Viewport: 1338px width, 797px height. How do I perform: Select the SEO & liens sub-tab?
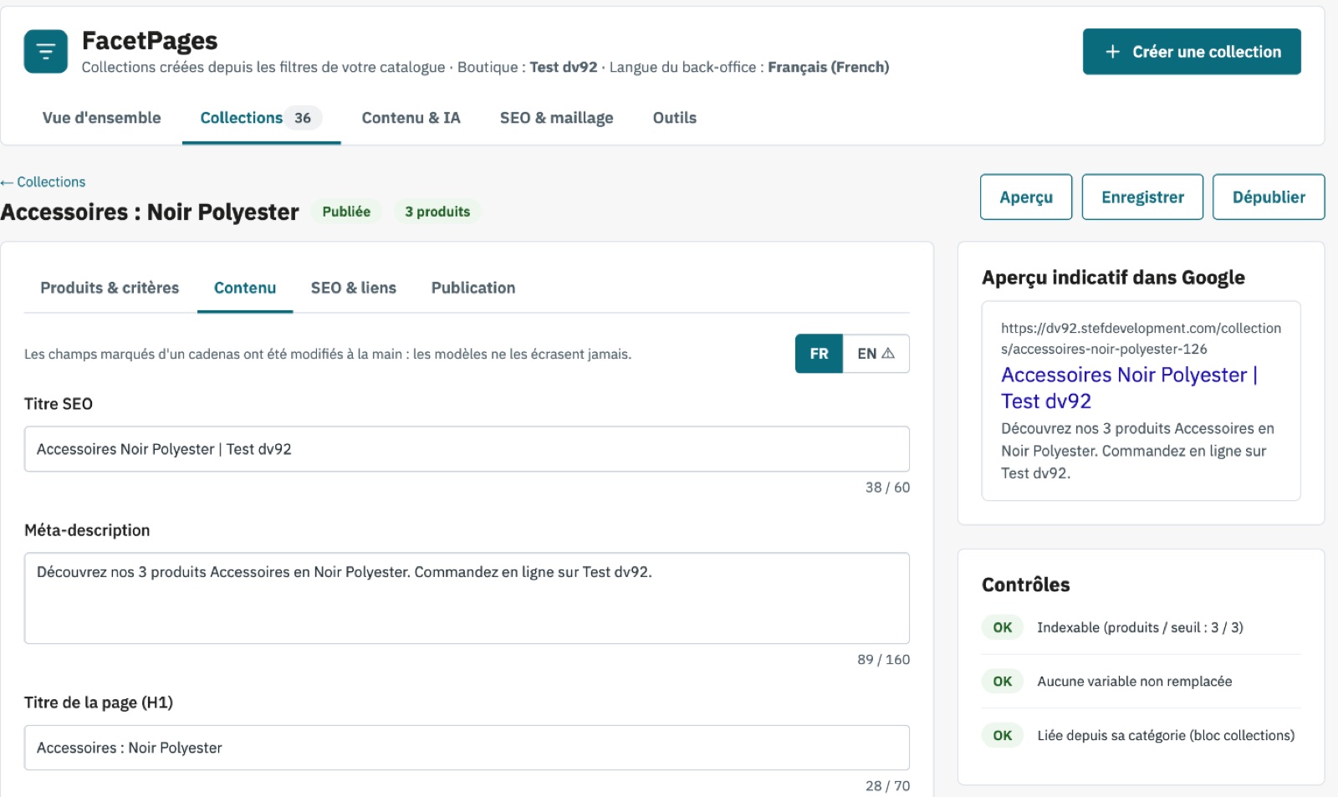354,288
